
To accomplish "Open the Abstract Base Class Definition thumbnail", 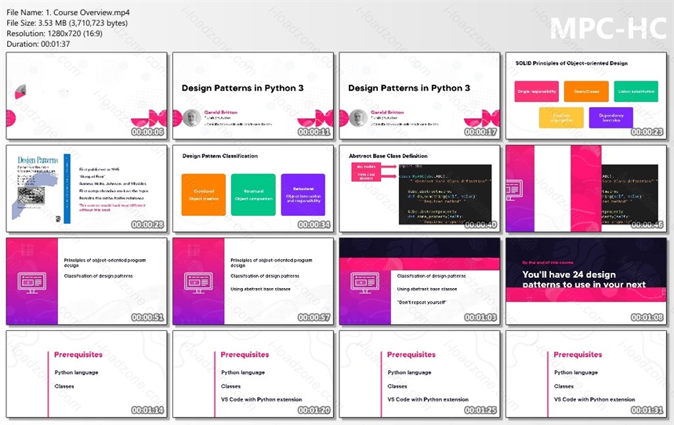I will click(x=419, y=189).
